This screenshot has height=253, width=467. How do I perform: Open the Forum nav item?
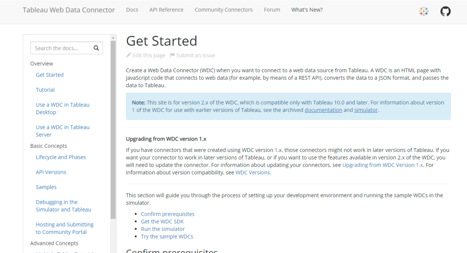tap(272, 10)
